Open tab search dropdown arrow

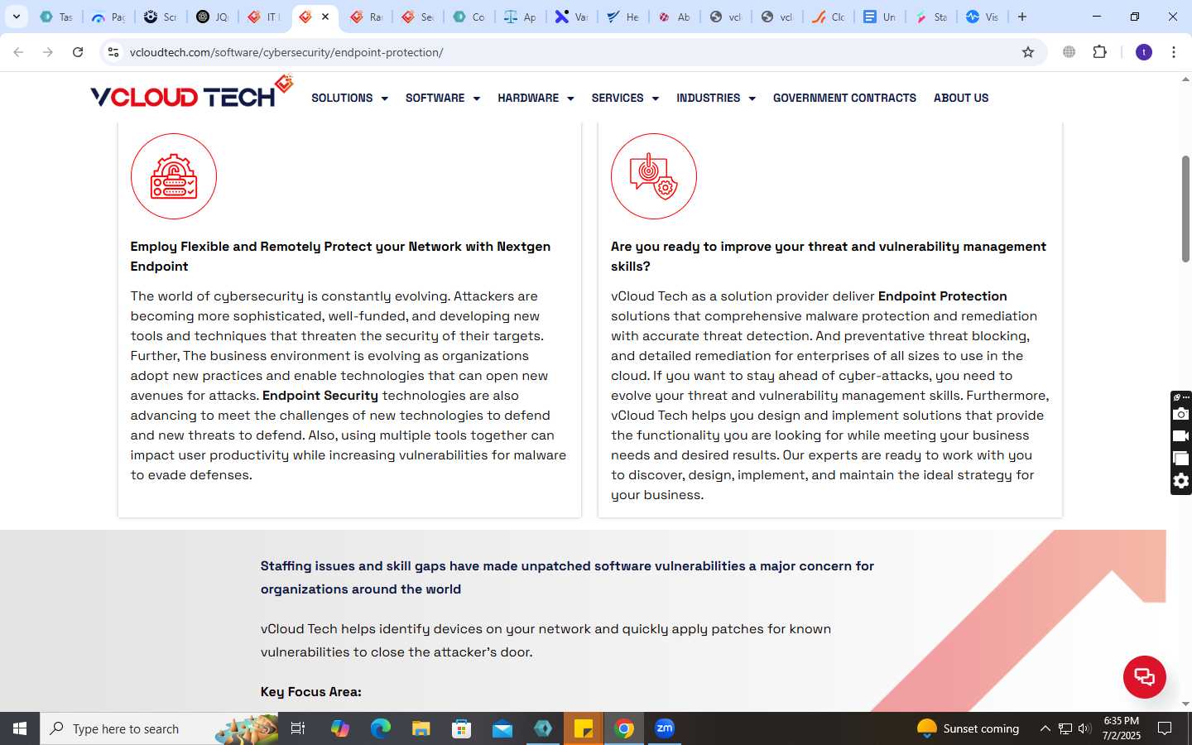click(16, 17)
